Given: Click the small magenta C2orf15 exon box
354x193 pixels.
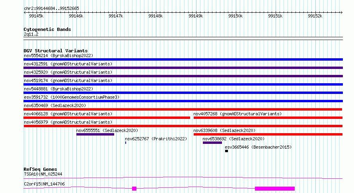Looking at the screenshot, I should pos(134,189).
